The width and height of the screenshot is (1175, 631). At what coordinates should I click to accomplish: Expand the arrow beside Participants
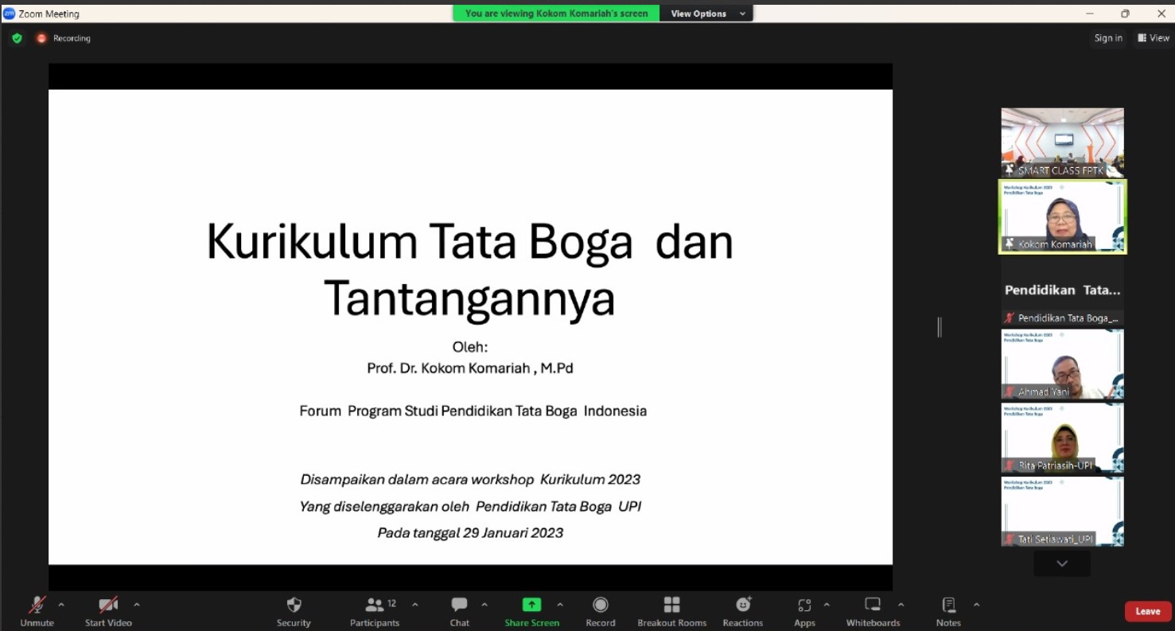pyautogui.click(x=414, y=605)
